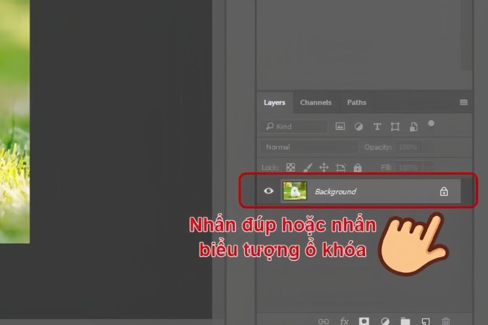The height and width of the screenshot is (325, 488).
Task: Open the Kind filter type dropdown
Action: (294, 126)
